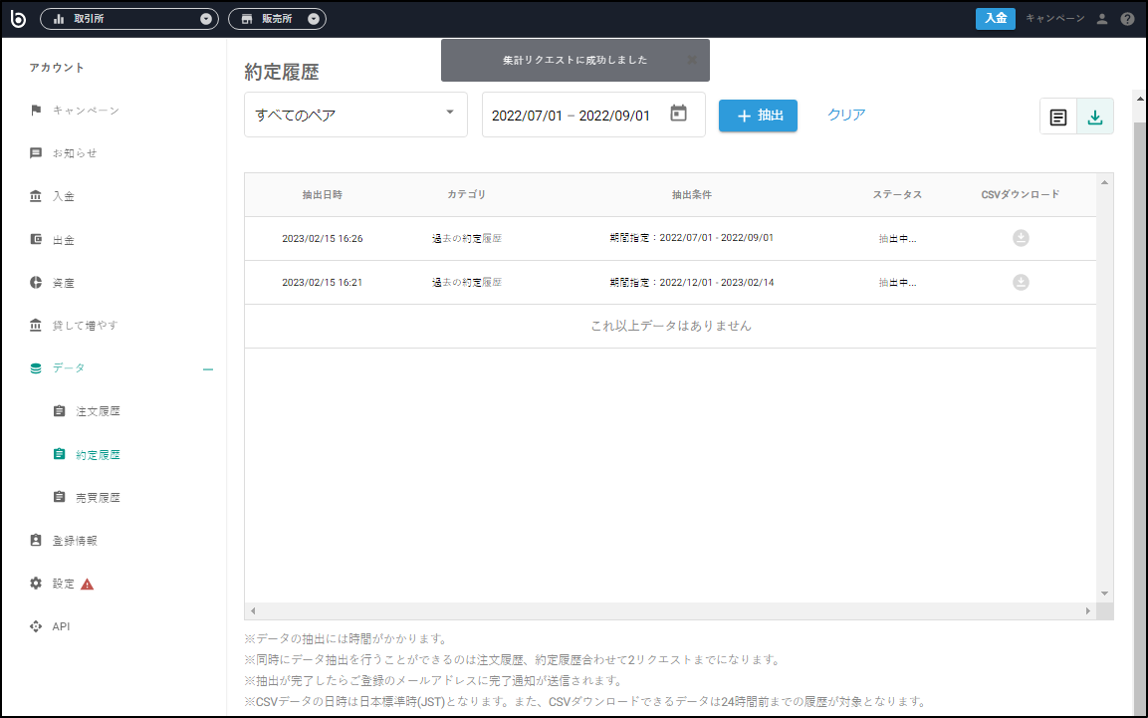Click the ステータス column header
The height and width of the screenshot is (718, 1148).
click(897, 195)
